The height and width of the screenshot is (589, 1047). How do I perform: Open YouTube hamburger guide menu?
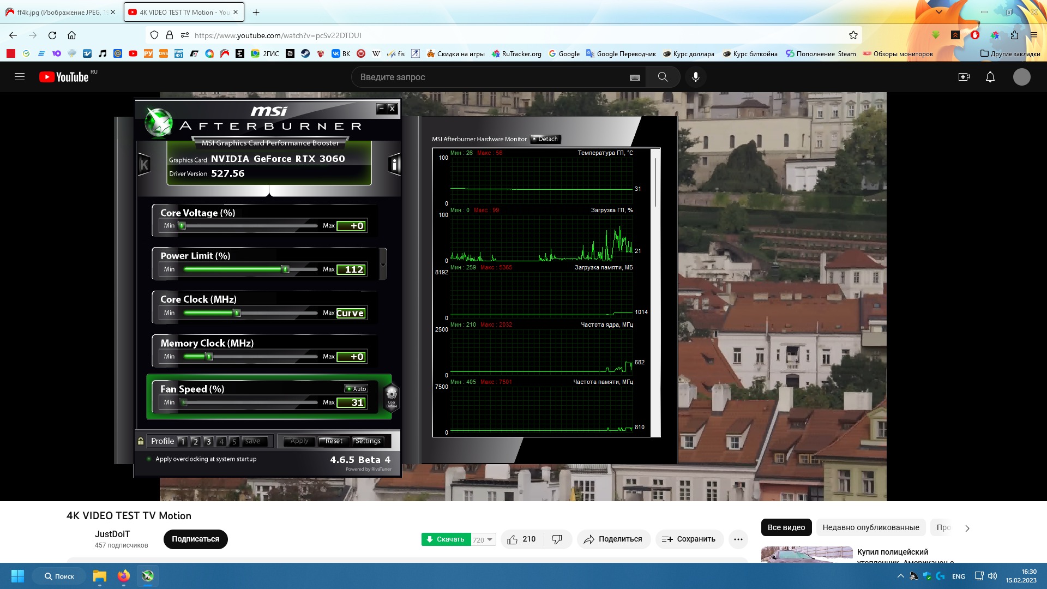[20, 77]
